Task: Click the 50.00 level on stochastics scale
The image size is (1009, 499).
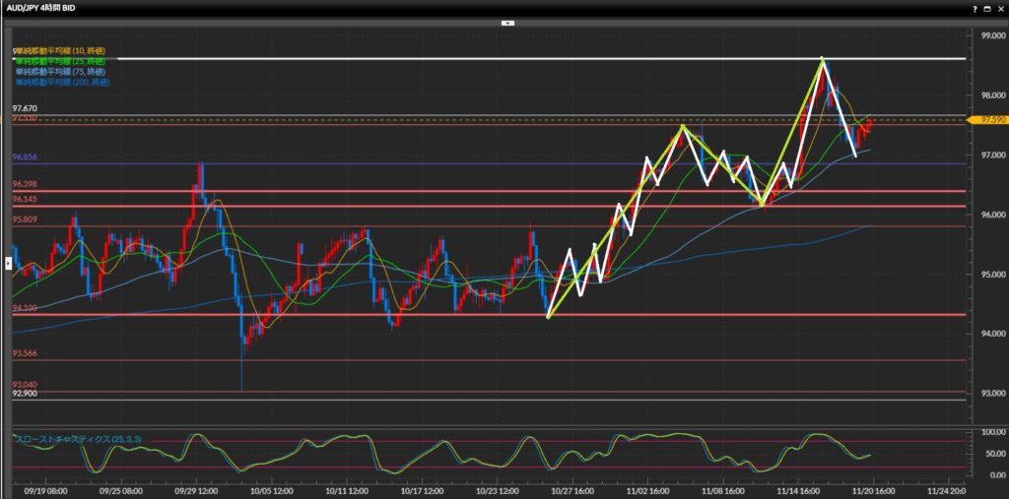Action: pos(987,453)
